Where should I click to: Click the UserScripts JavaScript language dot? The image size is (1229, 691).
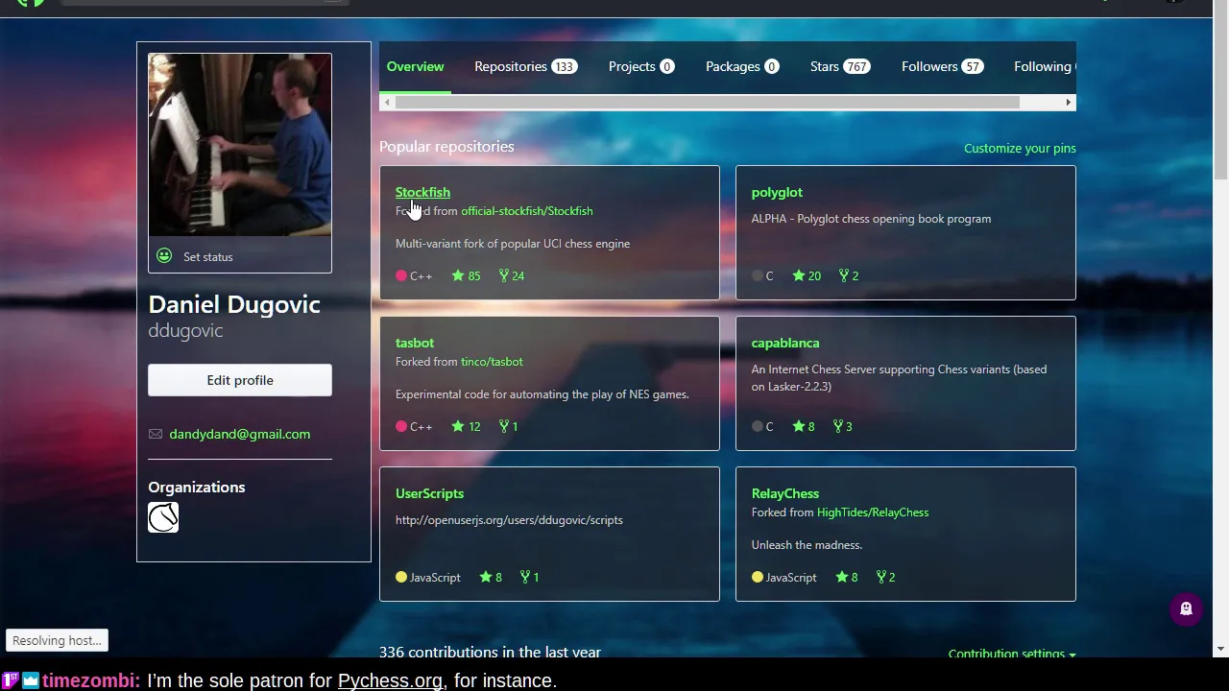pyautogui.click(x=401, y=577)
